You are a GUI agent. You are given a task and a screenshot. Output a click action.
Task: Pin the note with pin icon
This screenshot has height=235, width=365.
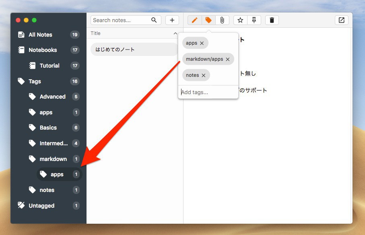[254, 20]
